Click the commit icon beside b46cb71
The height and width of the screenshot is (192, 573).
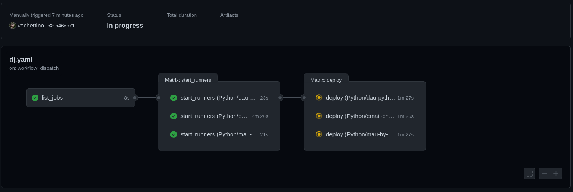coord(51,26)
